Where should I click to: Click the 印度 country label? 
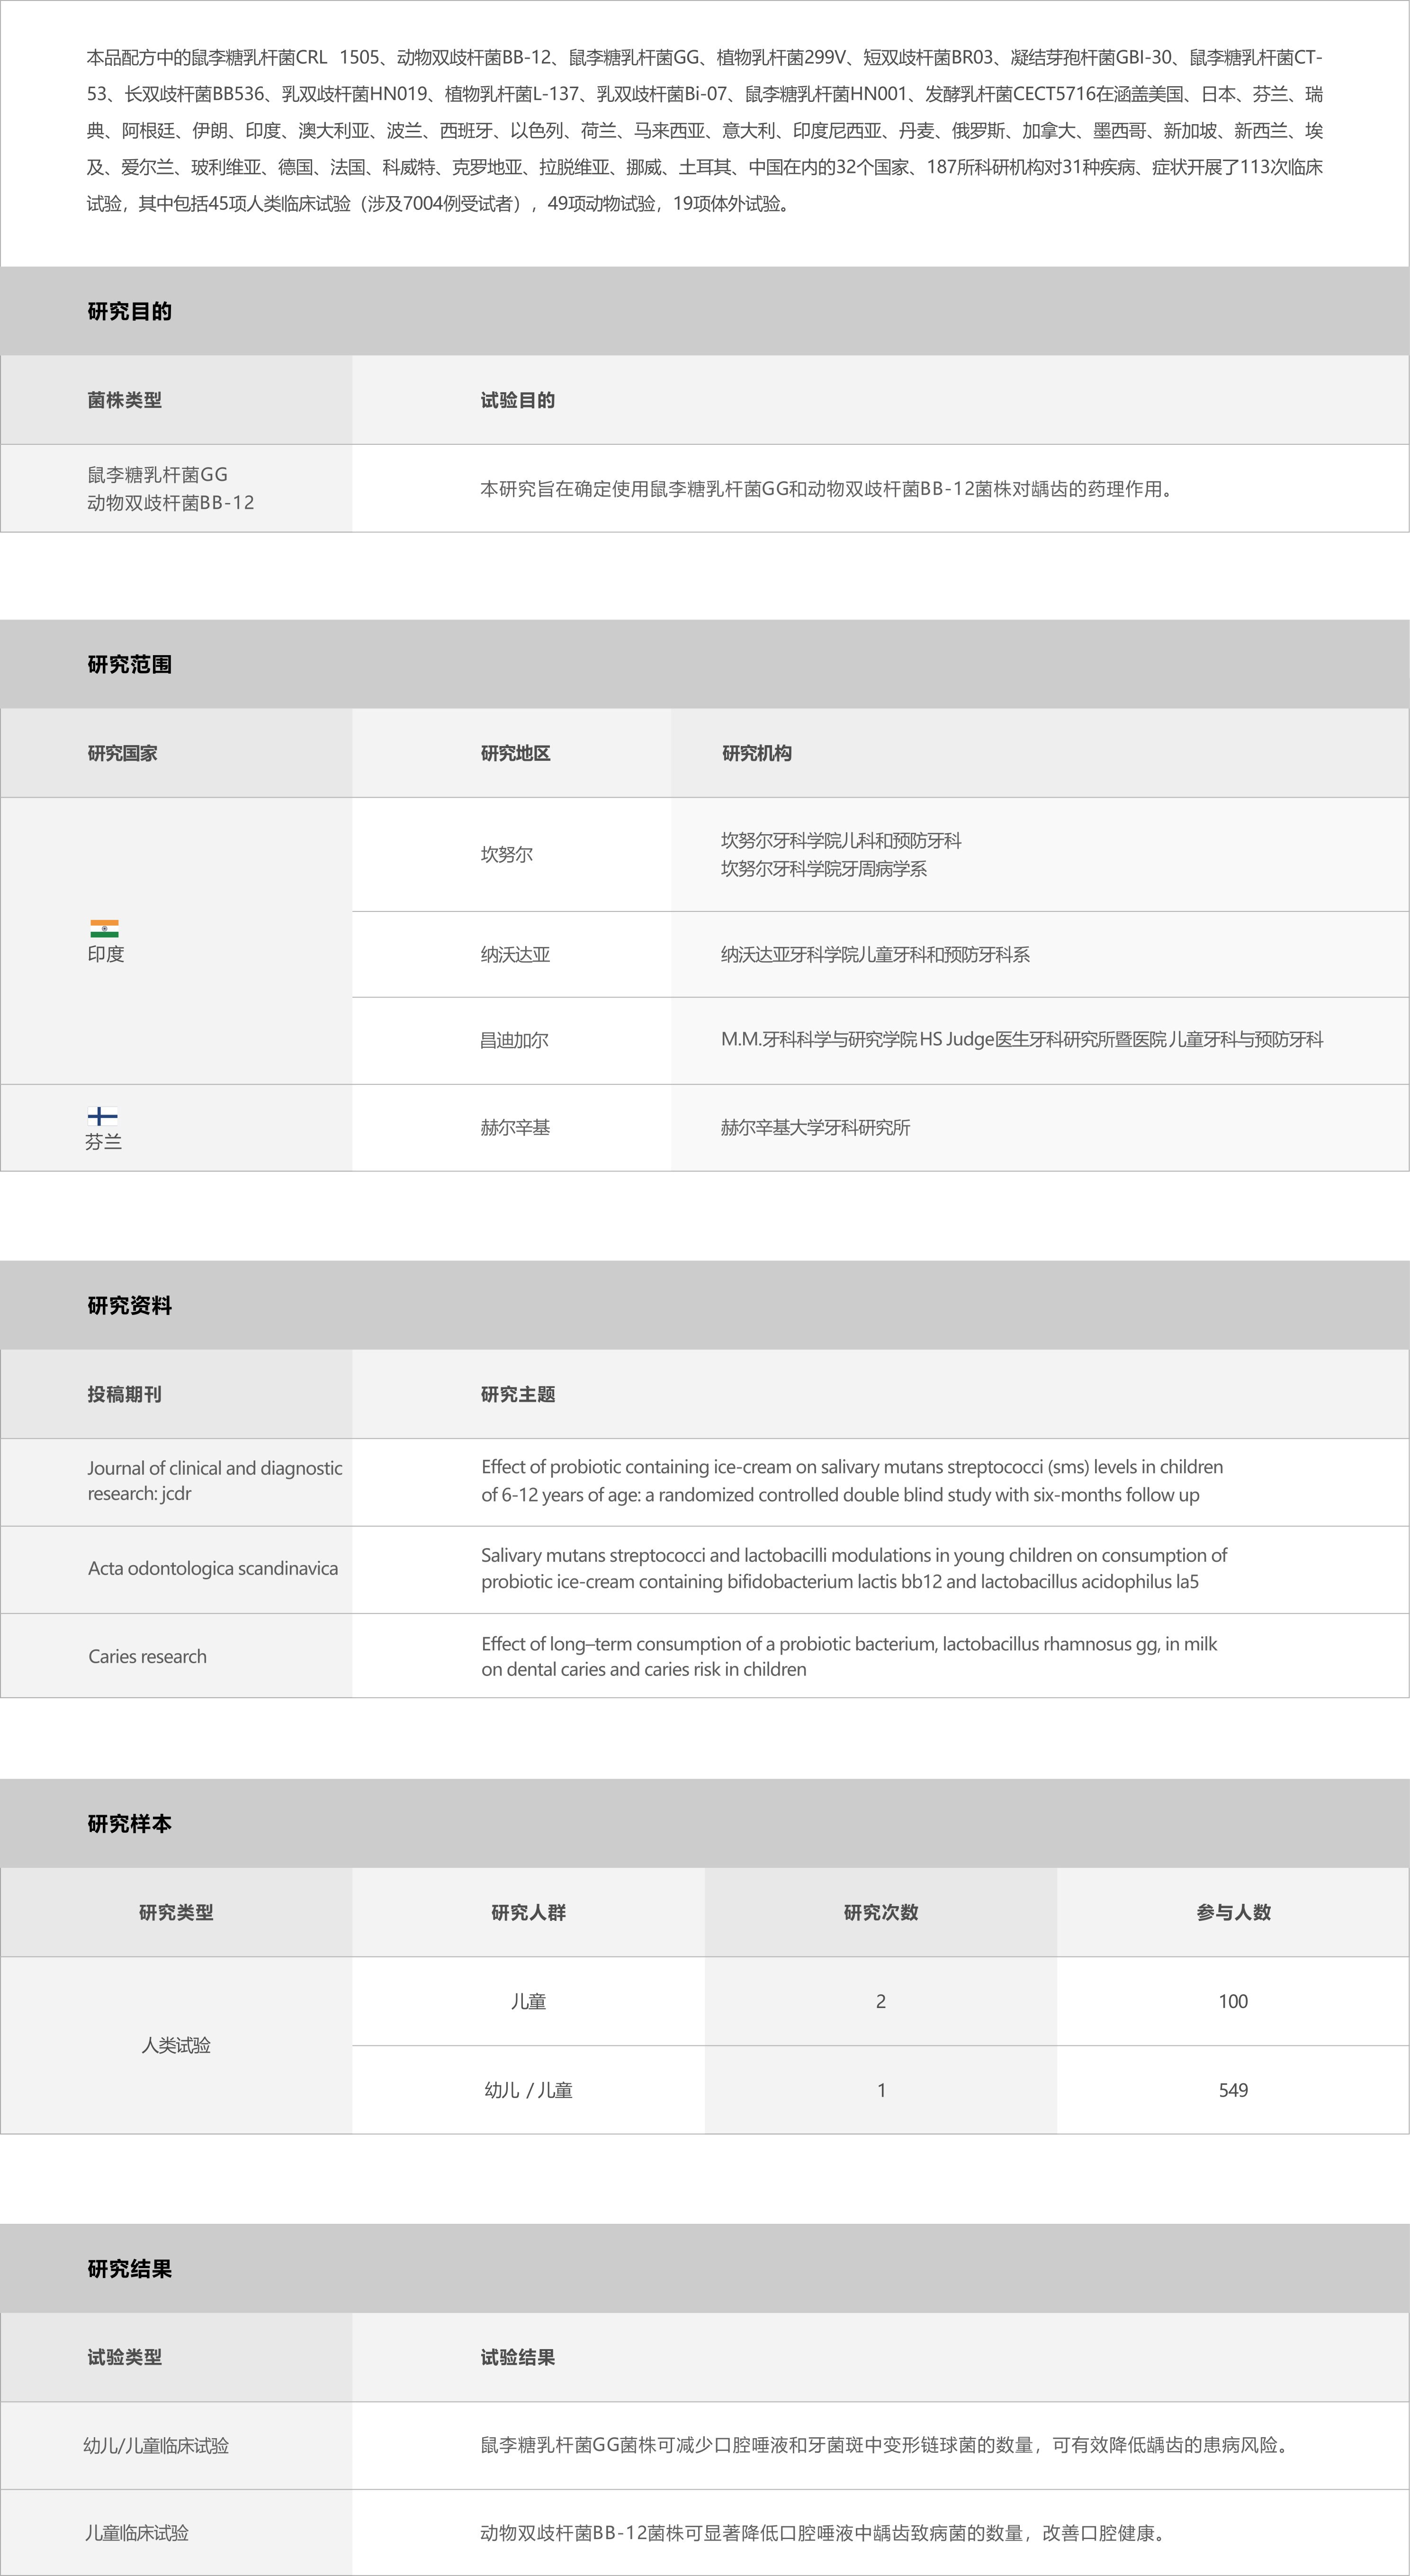point(106,954)
